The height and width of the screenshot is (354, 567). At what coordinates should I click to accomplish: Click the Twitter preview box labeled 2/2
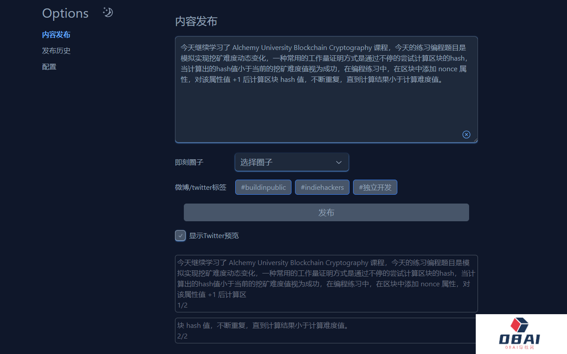click(326, 330)
